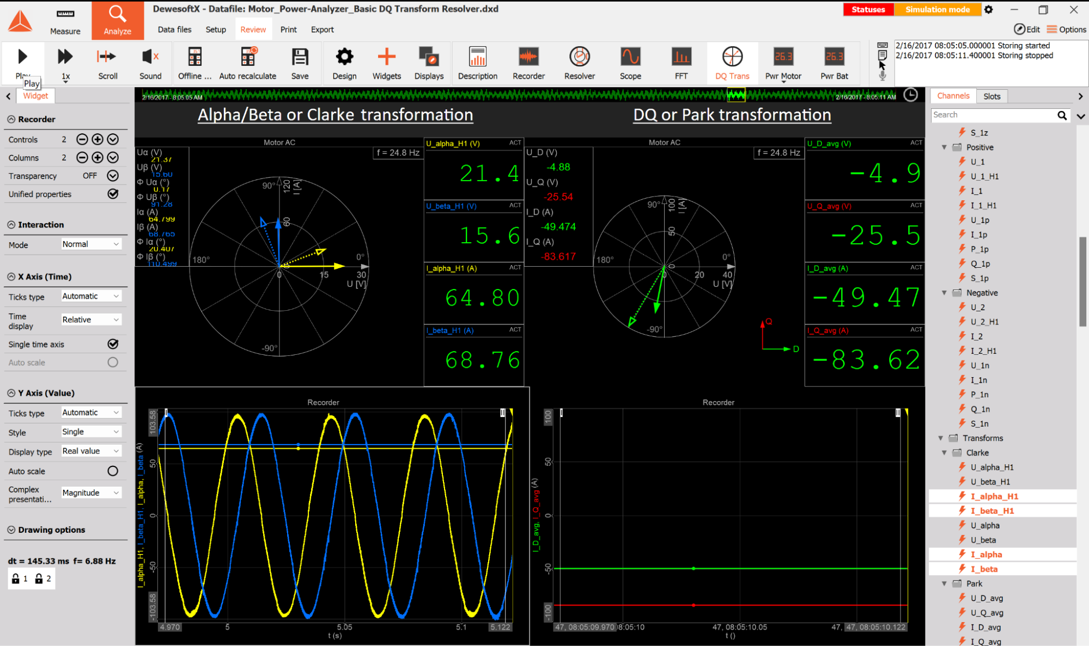Screen dimensions: 1089x646
Task: Select the Review tab
Action: pos(253,29)
